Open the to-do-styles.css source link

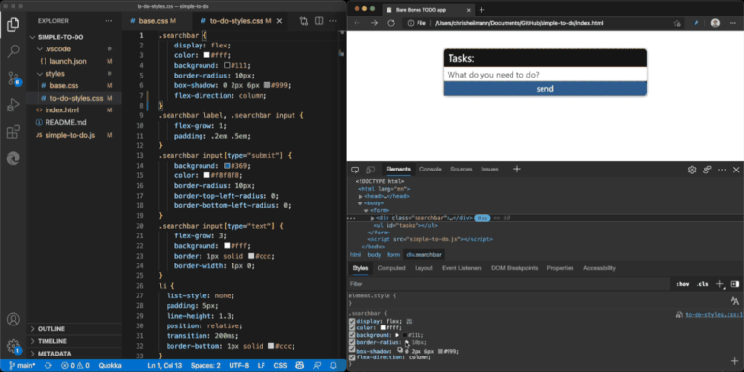pos(713,315)
